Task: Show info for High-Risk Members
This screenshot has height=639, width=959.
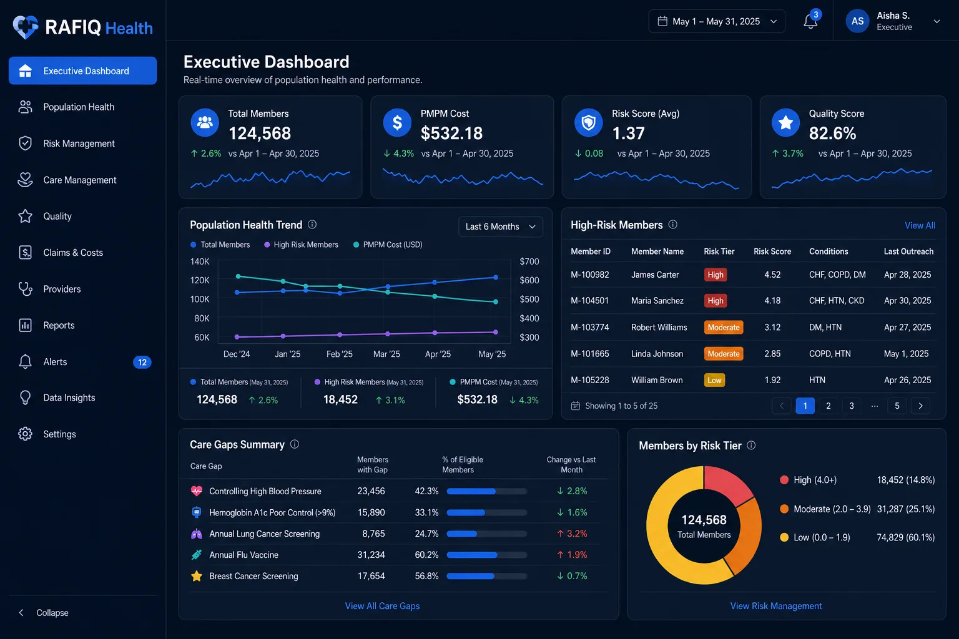Action: 672,225
